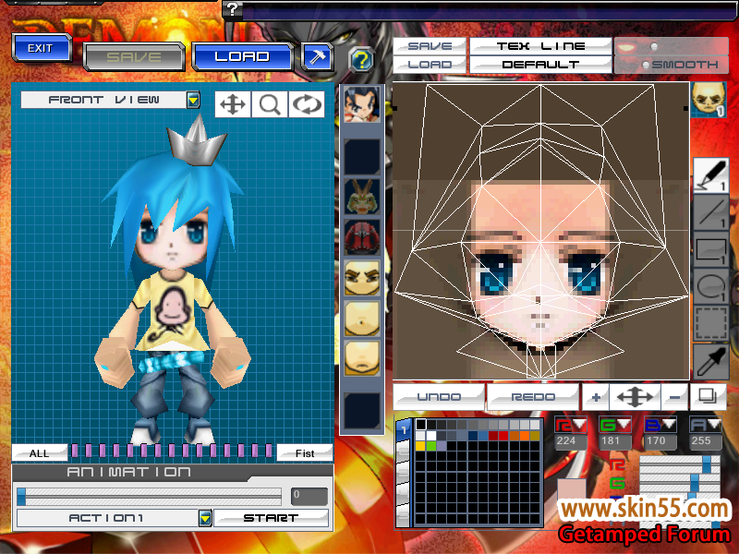Click the question mark icon in top bar
This screenshot has height=554, width=739.
(x=233, y=8)
